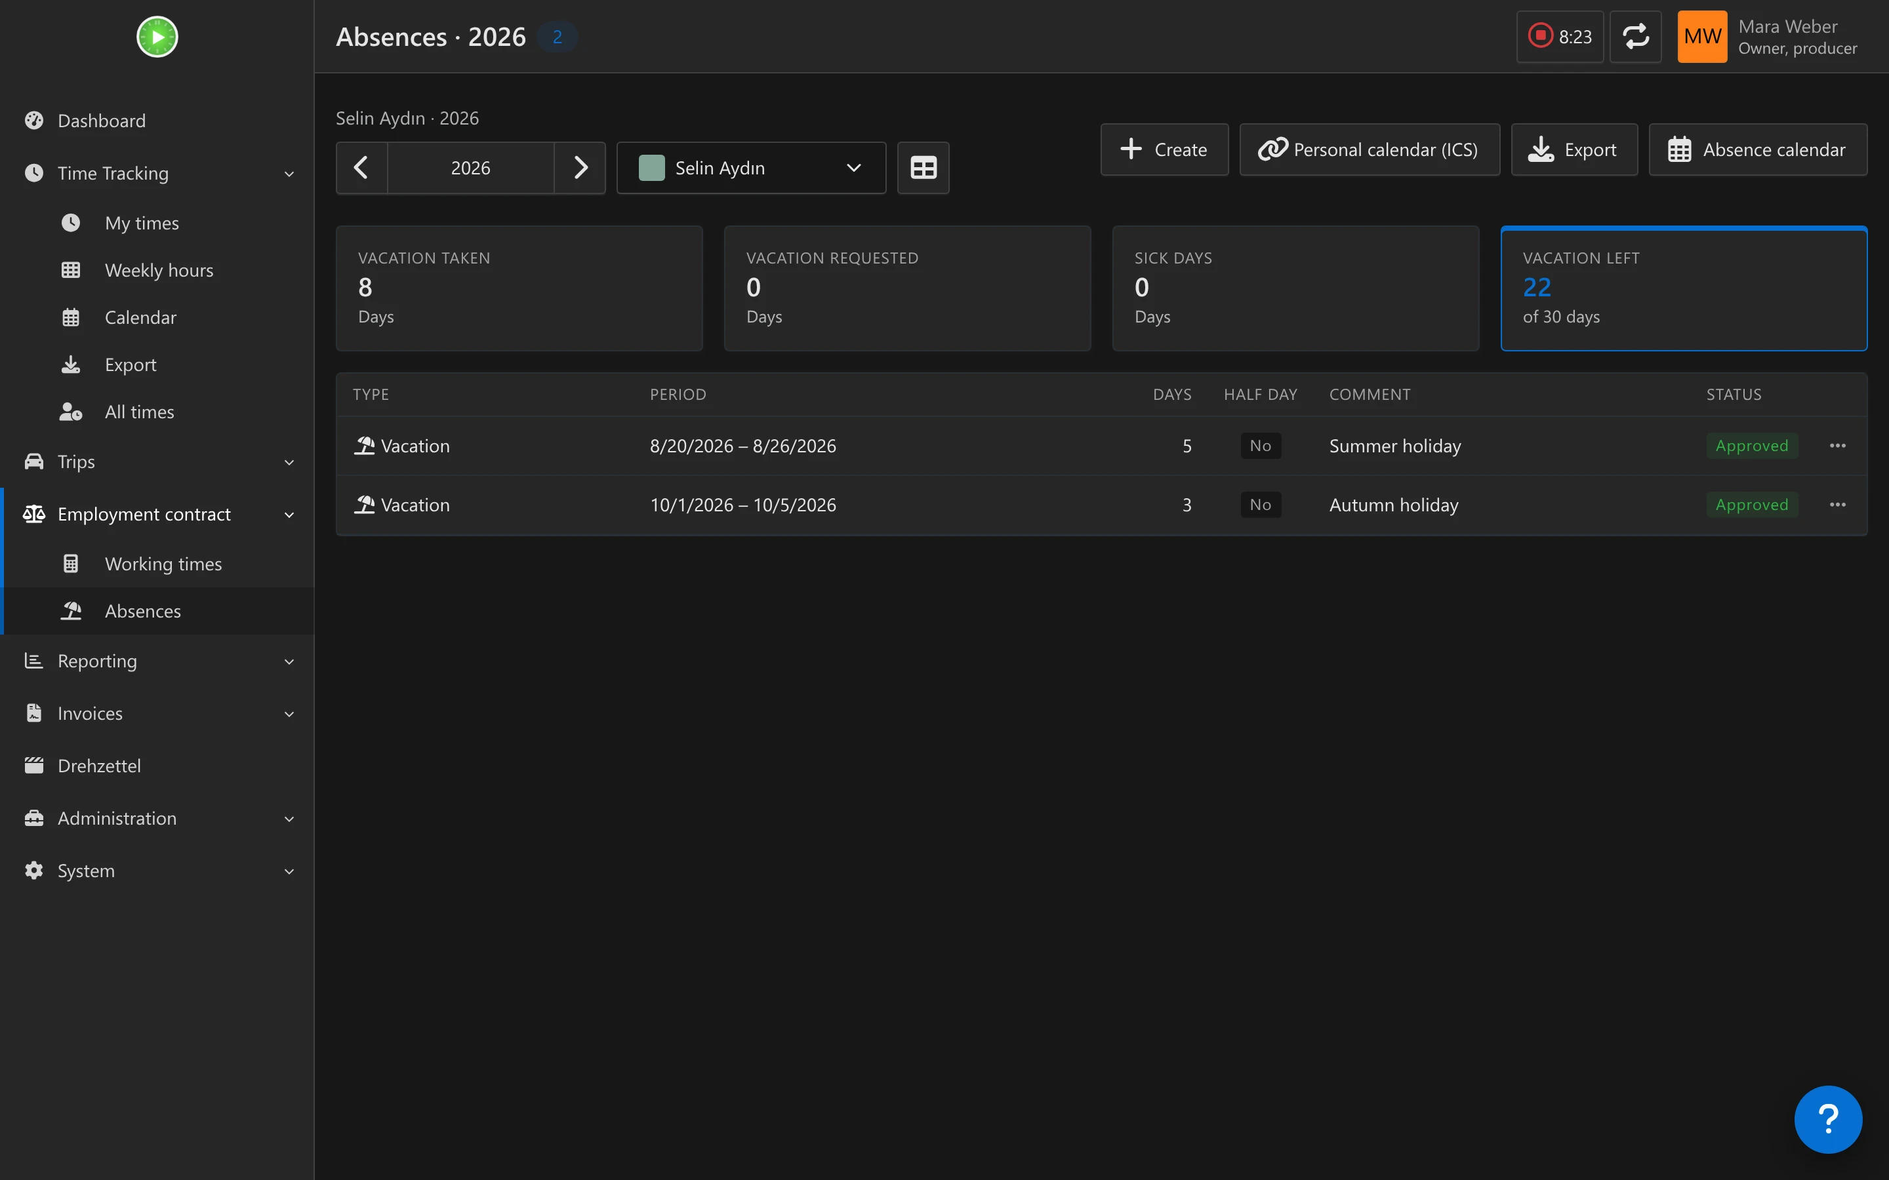Click the period 10/1/2026 – 10/5/2026

[743, 505]
